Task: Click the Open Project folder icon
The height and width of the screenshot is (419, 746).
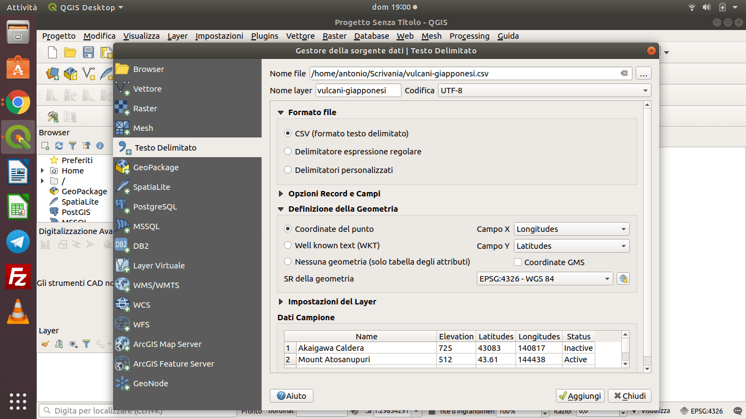Action: 70,52
